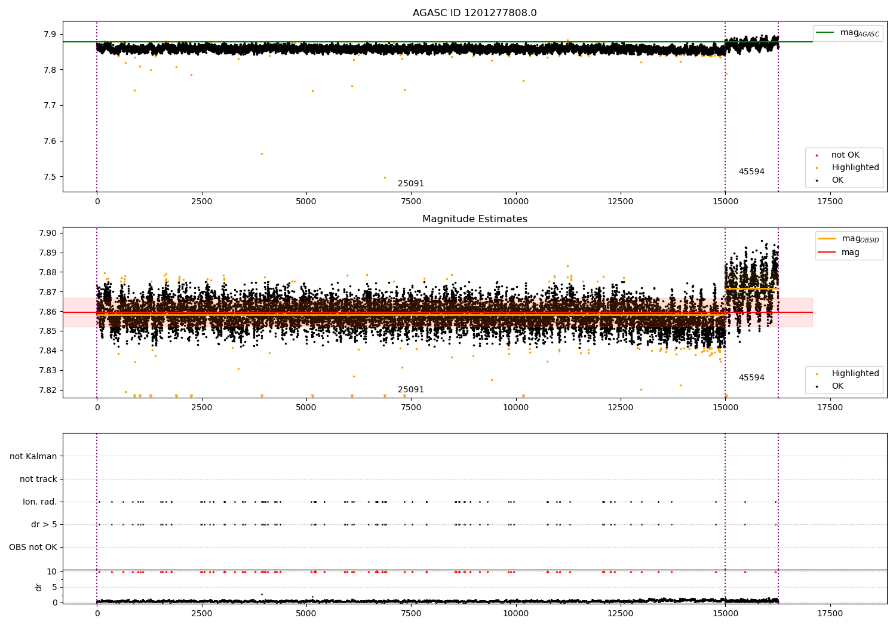Click the '7.89' y-axis tick label
This screenshot has height=627, width=896.
47,253
